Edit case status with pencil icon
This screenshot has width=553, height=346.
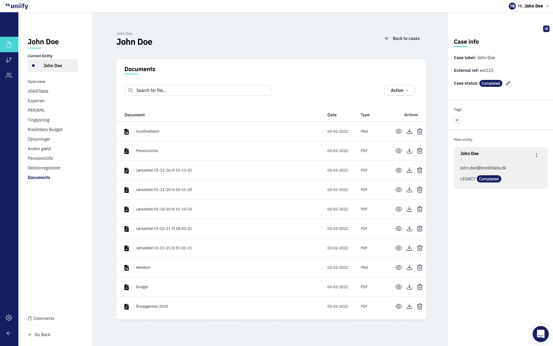(508, 83)
